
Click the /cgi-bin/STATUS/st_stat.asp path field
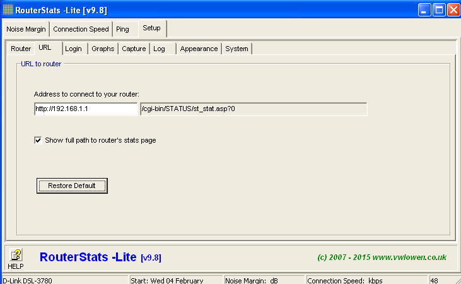pyautogui.click(x=253, y=109)
